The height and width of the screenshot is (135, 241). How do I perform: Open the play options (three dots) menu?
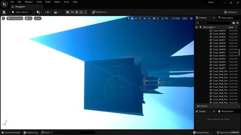point(86,12)
